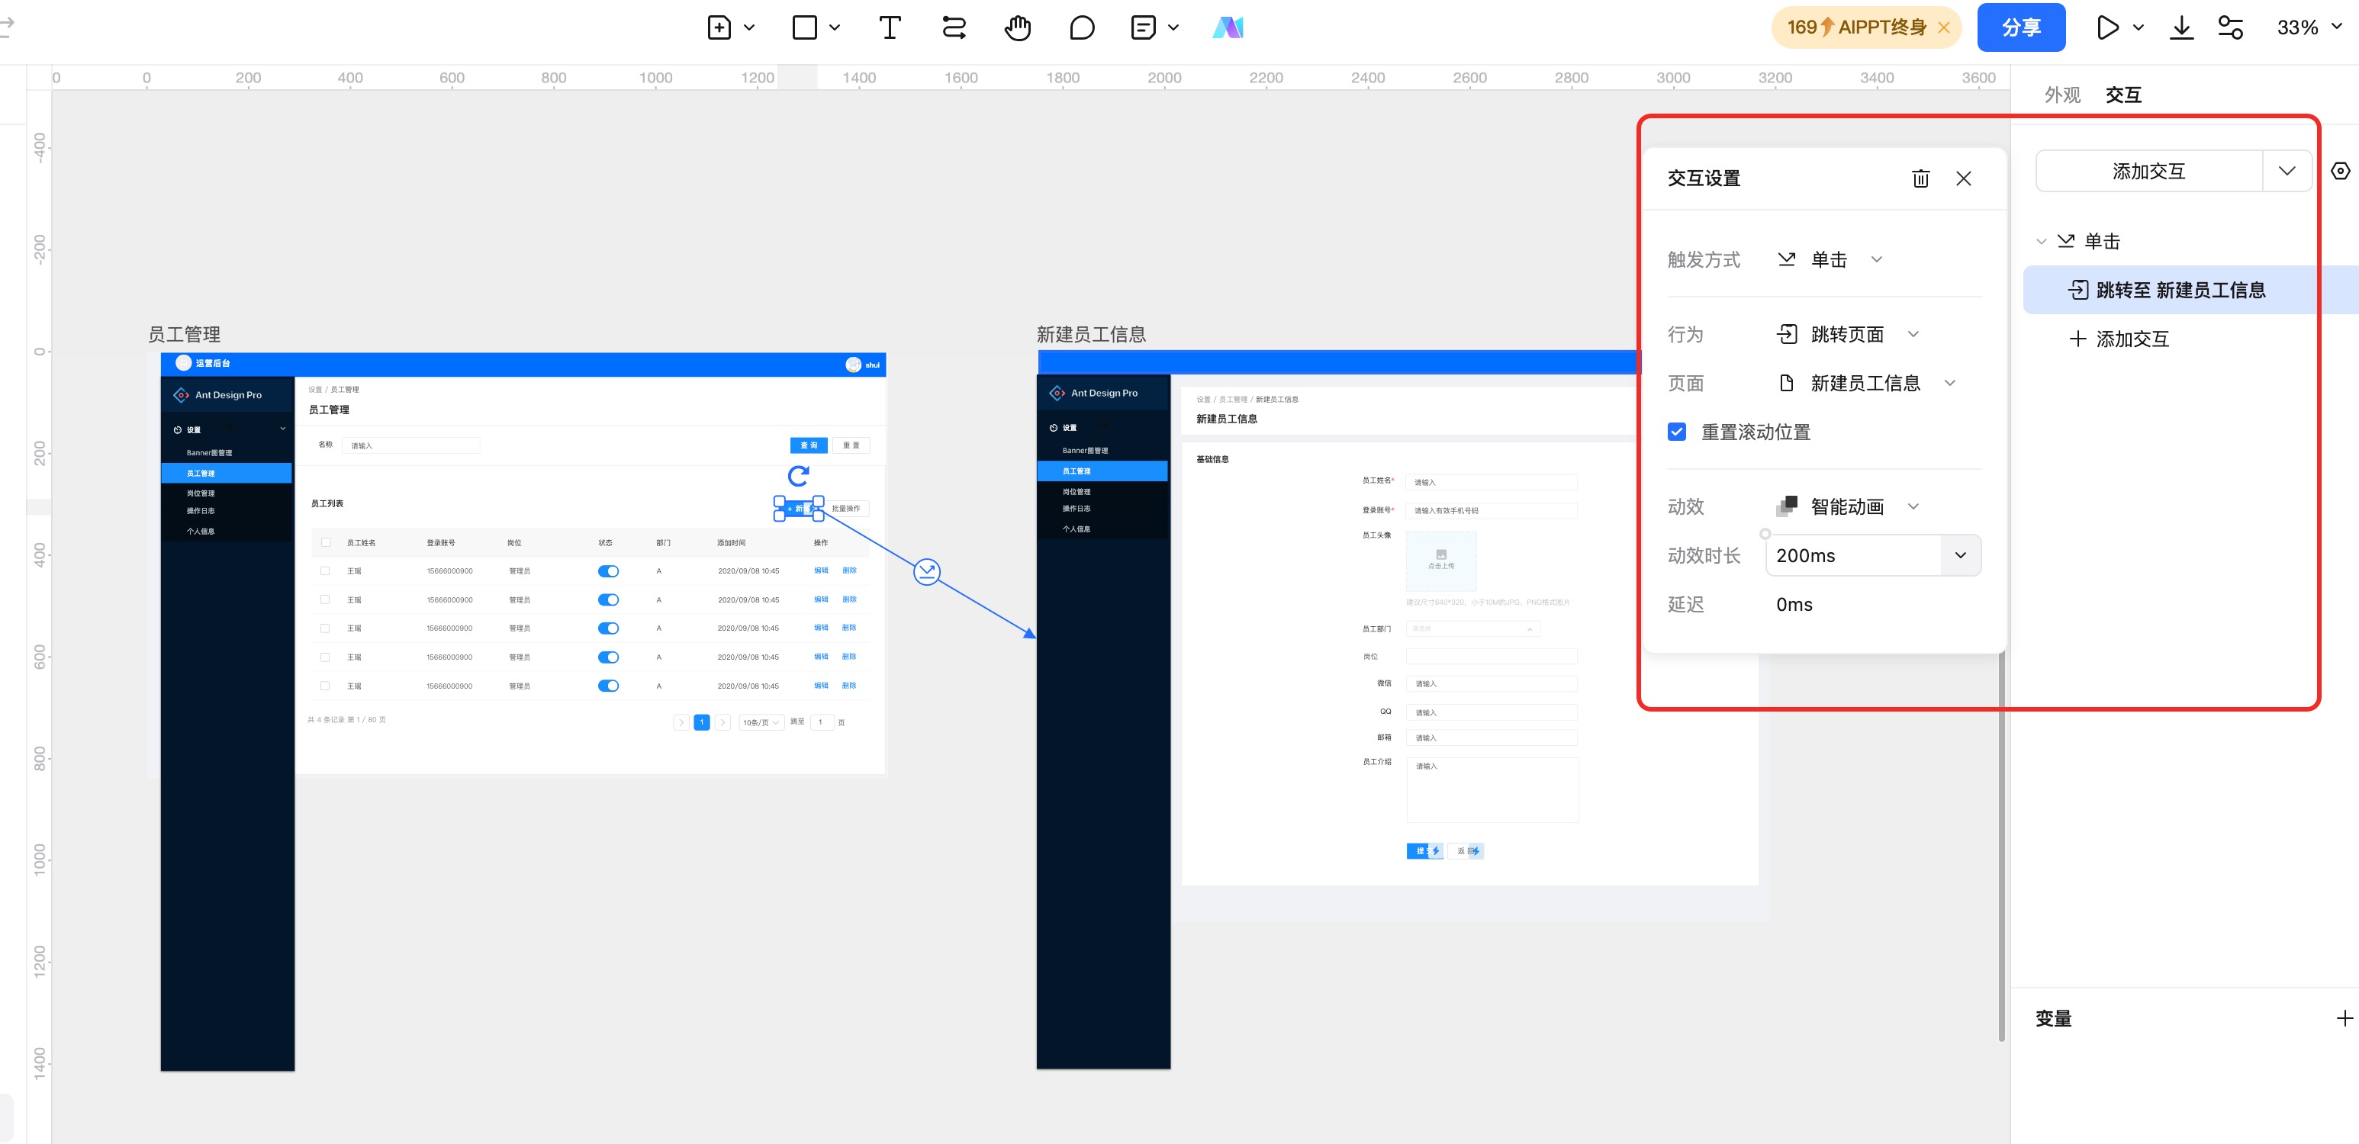Click the user avatar in 员工管理 header
The width and height of the screenshot is (2359, 1144).
[x=854, y=365]
